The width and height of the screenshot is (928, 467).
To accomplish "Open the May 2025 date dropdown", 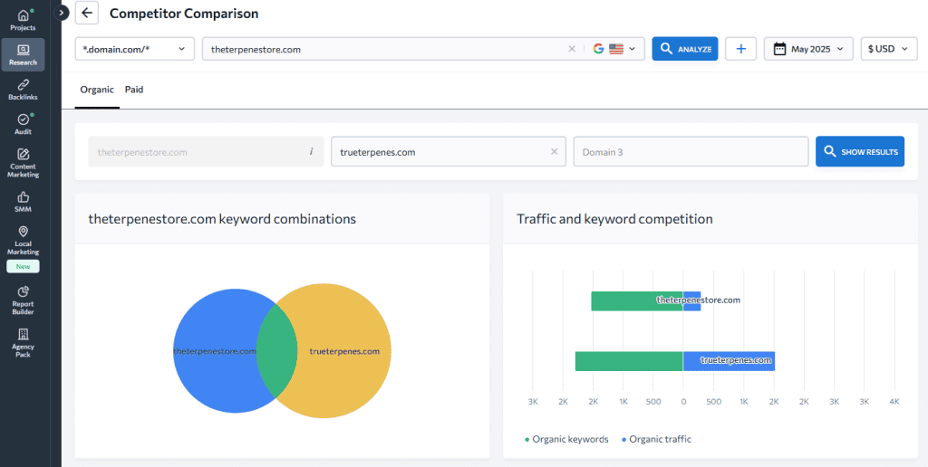I will point(808,49).
